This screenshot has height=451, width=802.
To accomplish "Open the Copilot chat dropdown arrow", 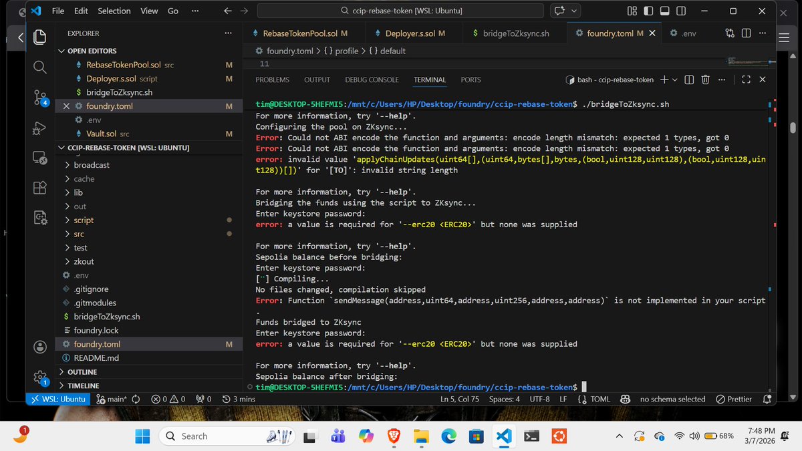I will [573, 11].
